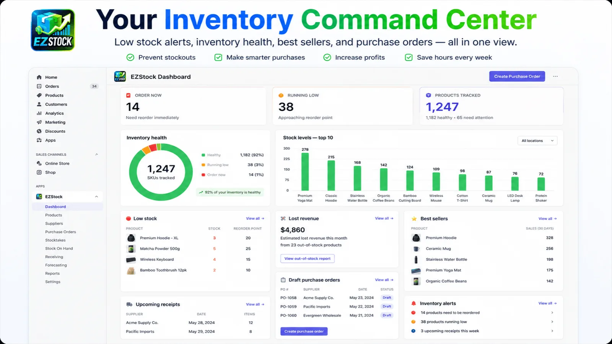
Task: Open the three-dot more options menu
Action: [x=555, y=76]
